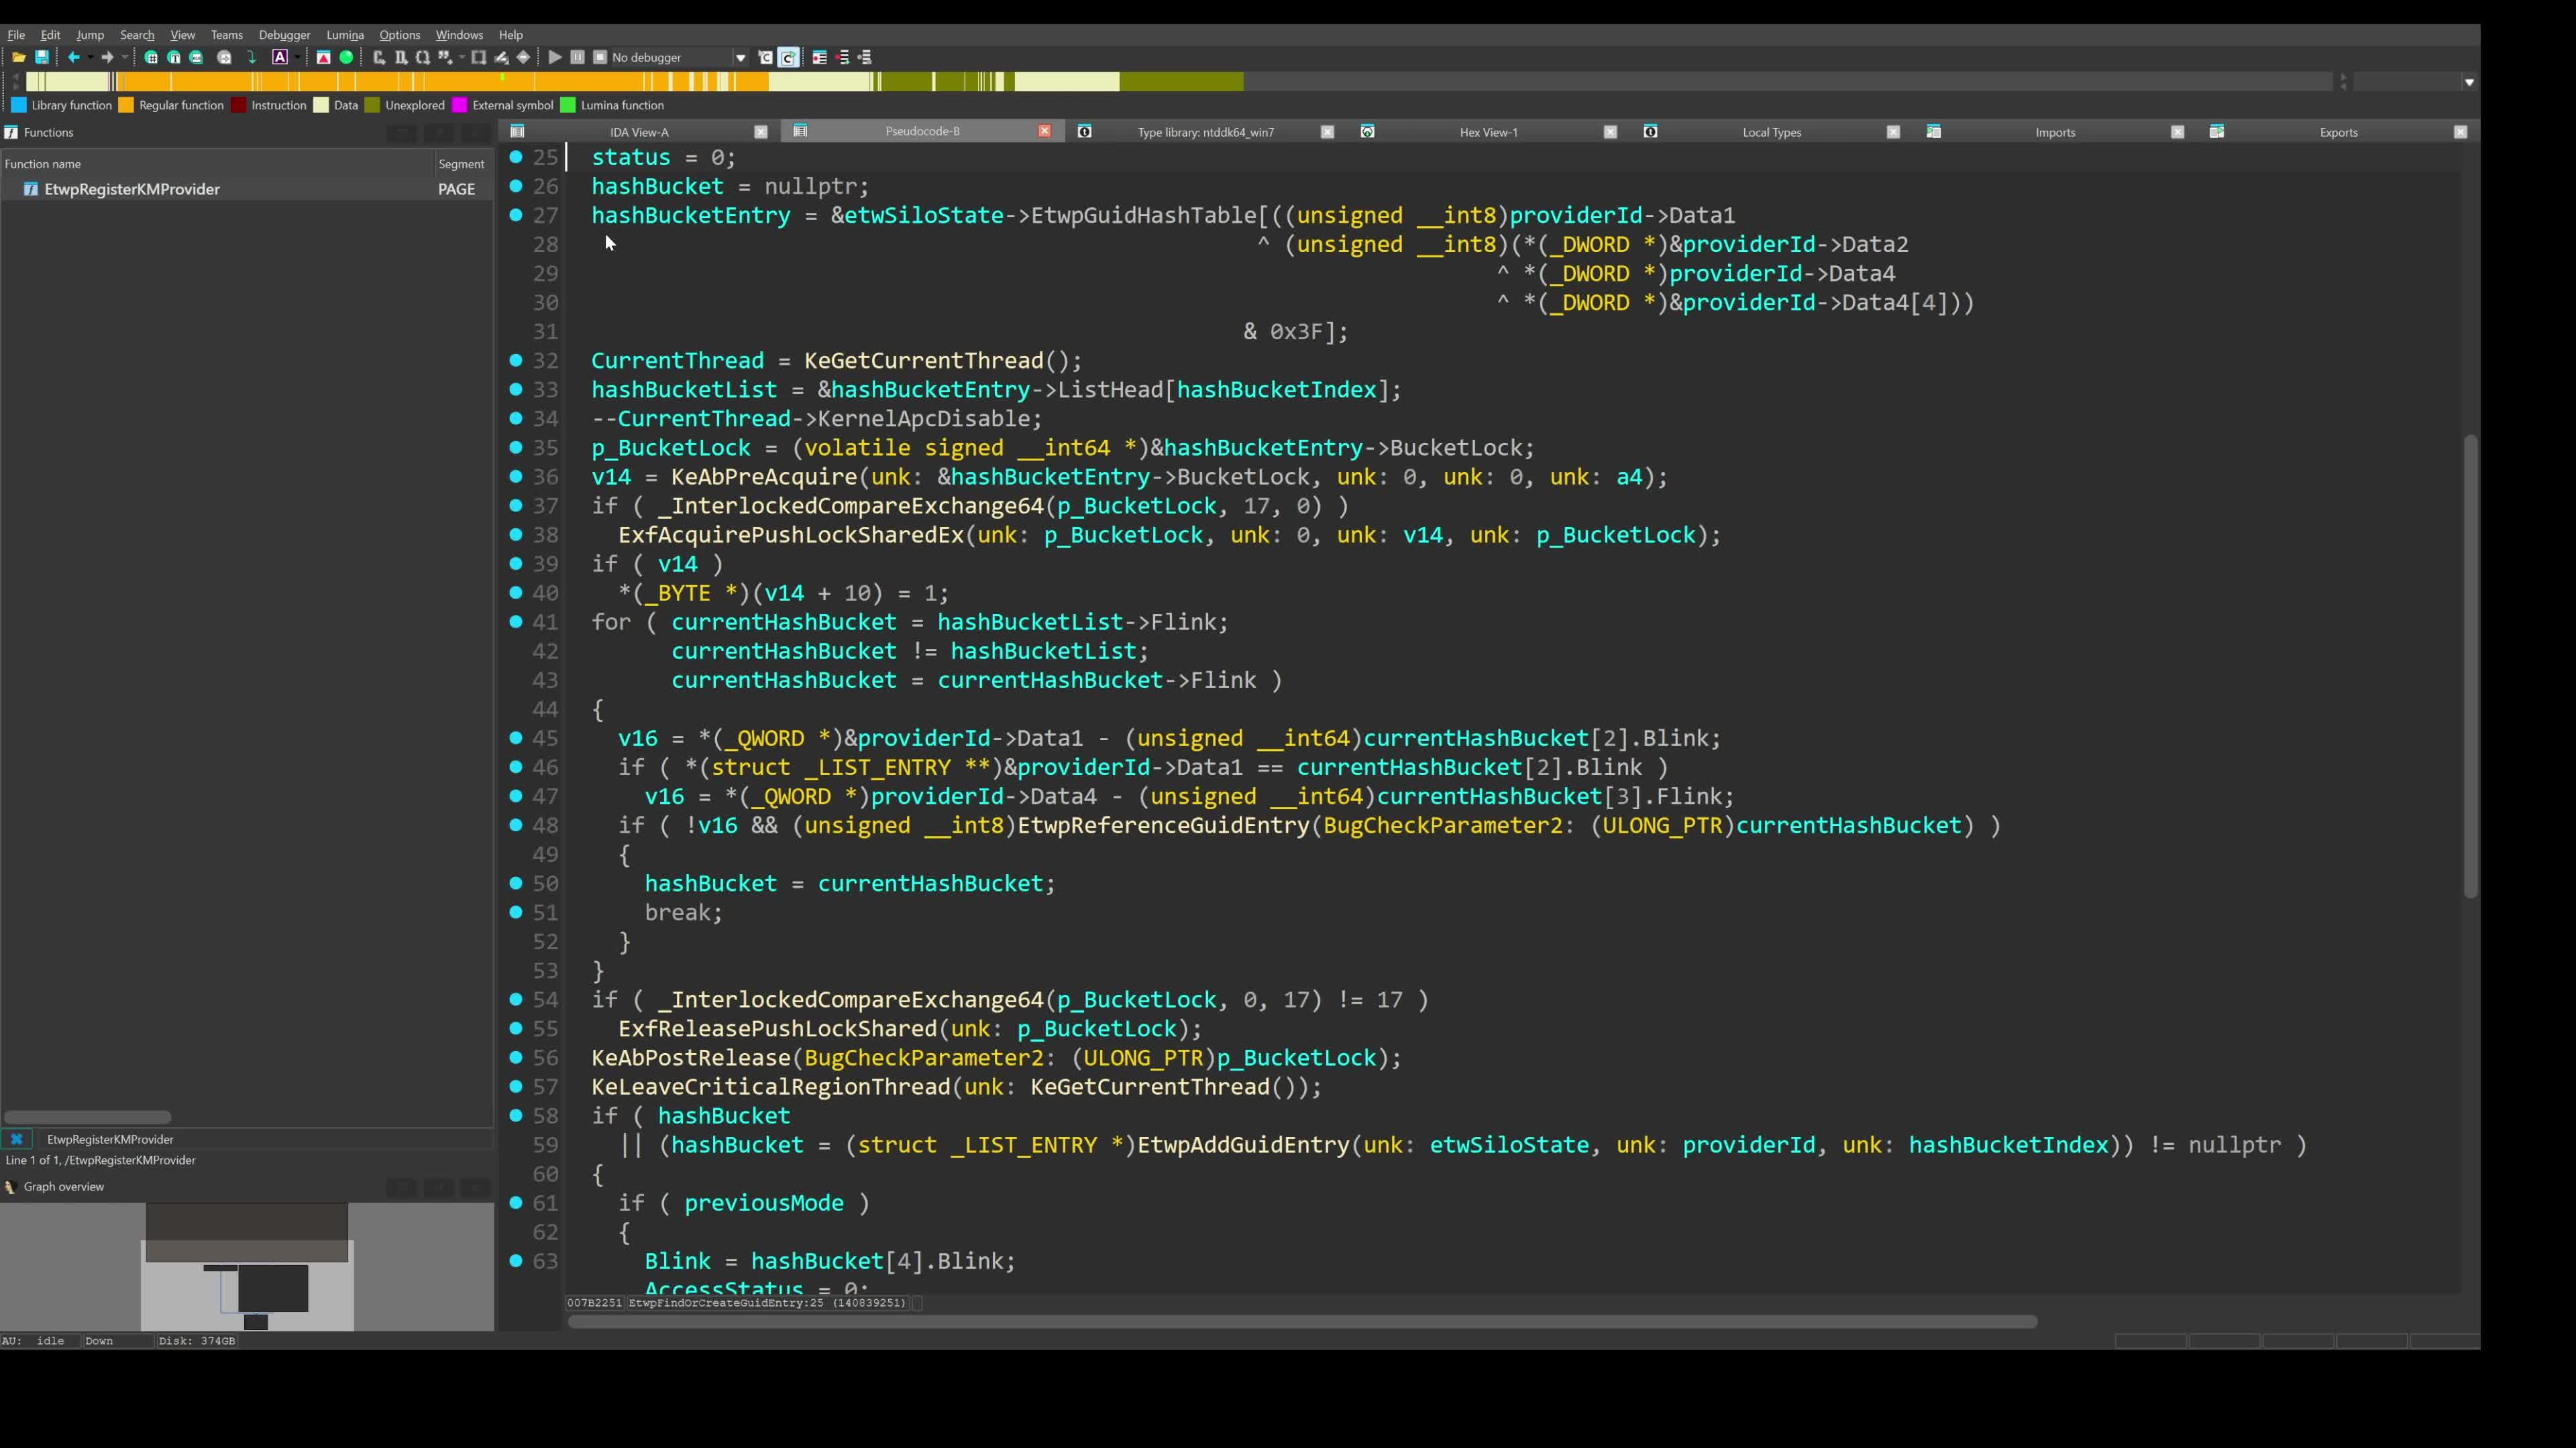Switch to the Imports tab
The image size is (2576, 1448).
click(x=2055, y=132)
